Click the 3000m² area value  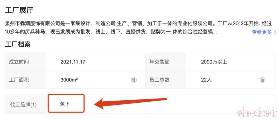click(69, 80)
